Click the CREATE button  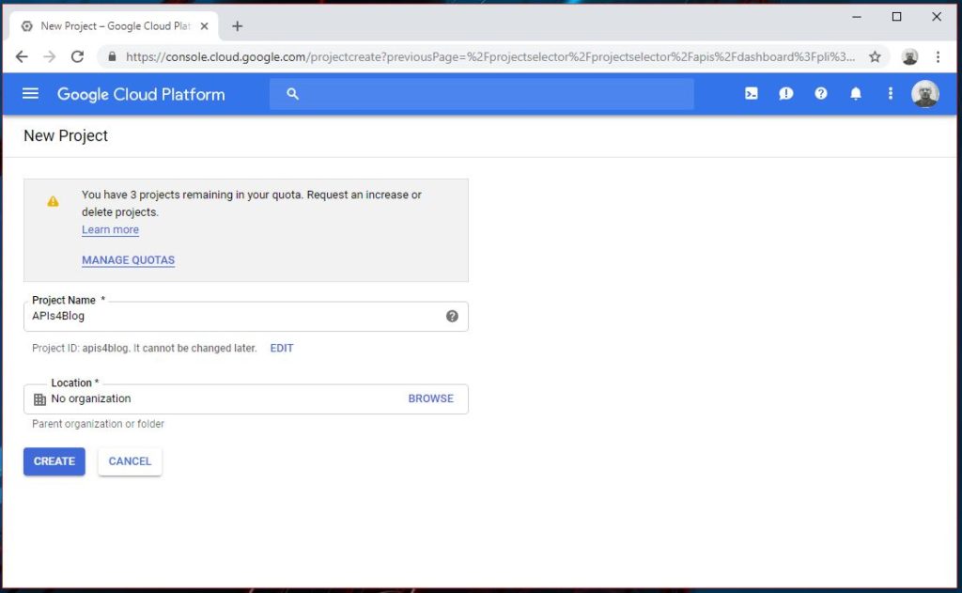[54, 460]
